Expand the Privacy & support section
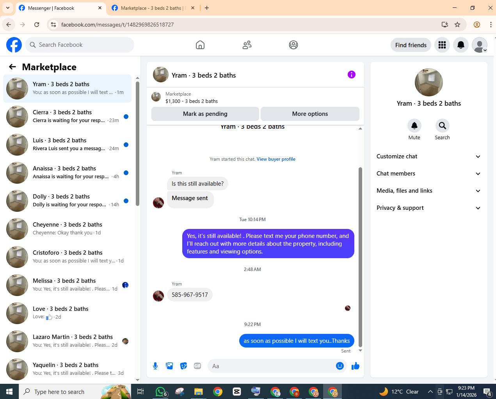The width and height of the screenshot is (496, 399). click(x=428, y=208)
